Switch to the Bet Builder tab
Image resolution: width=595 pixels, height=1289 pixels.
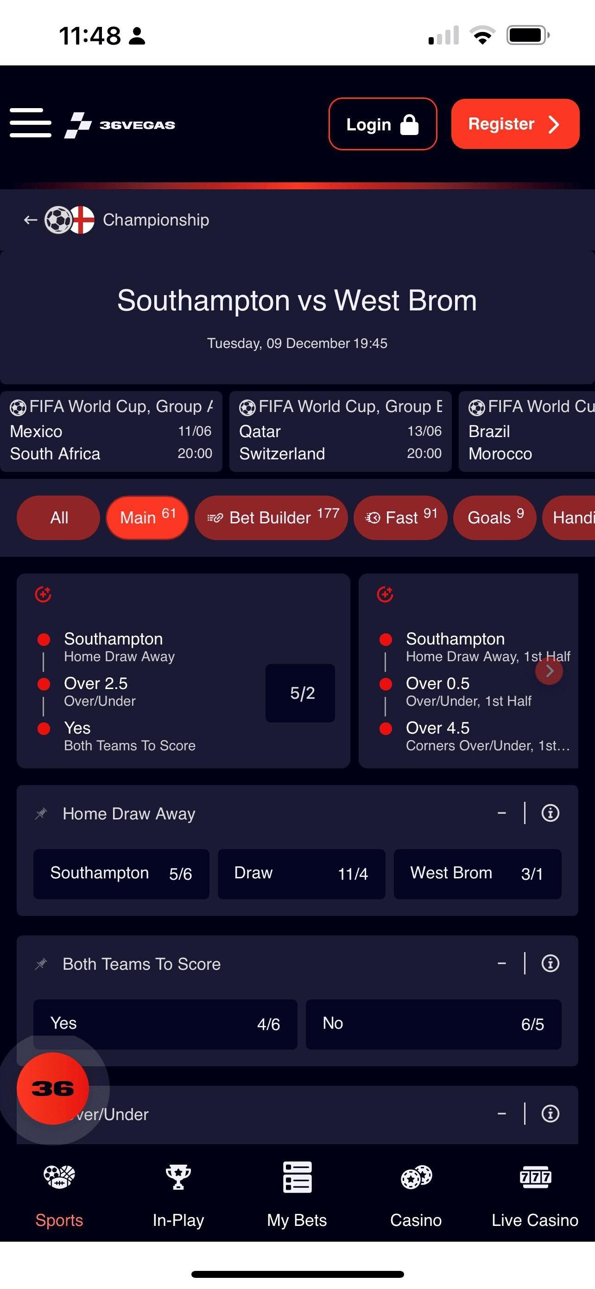click(271, 517)
